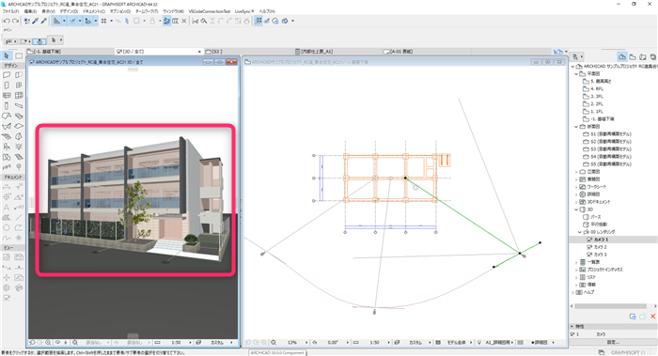The width and height of the screenshot is (658, 356).
Task: Open the 3. 3FL floor plan item
Action: pos(596,97)
